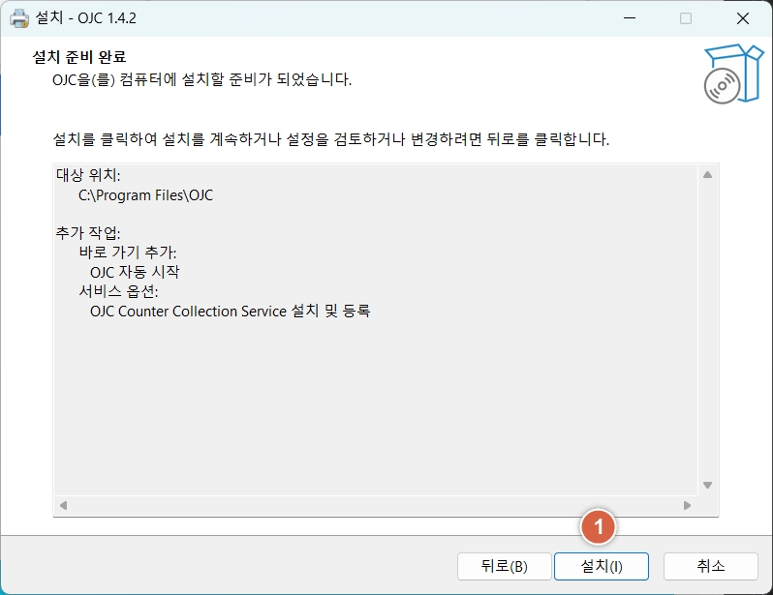Click the printer icon in the title bar

[19, 18]
